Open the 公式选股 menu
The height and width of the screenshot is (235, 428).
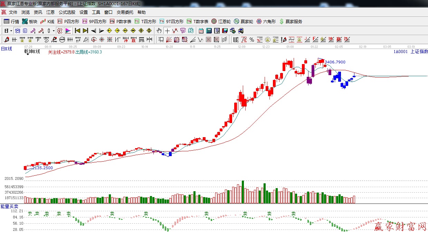point(67,12)
